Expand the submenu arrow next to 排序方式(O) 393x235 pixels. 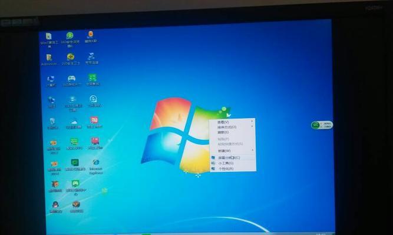(252, 126)
